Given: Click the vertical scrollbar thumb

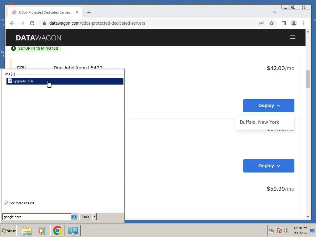Looking at the screenshot, I should [308, 79].
